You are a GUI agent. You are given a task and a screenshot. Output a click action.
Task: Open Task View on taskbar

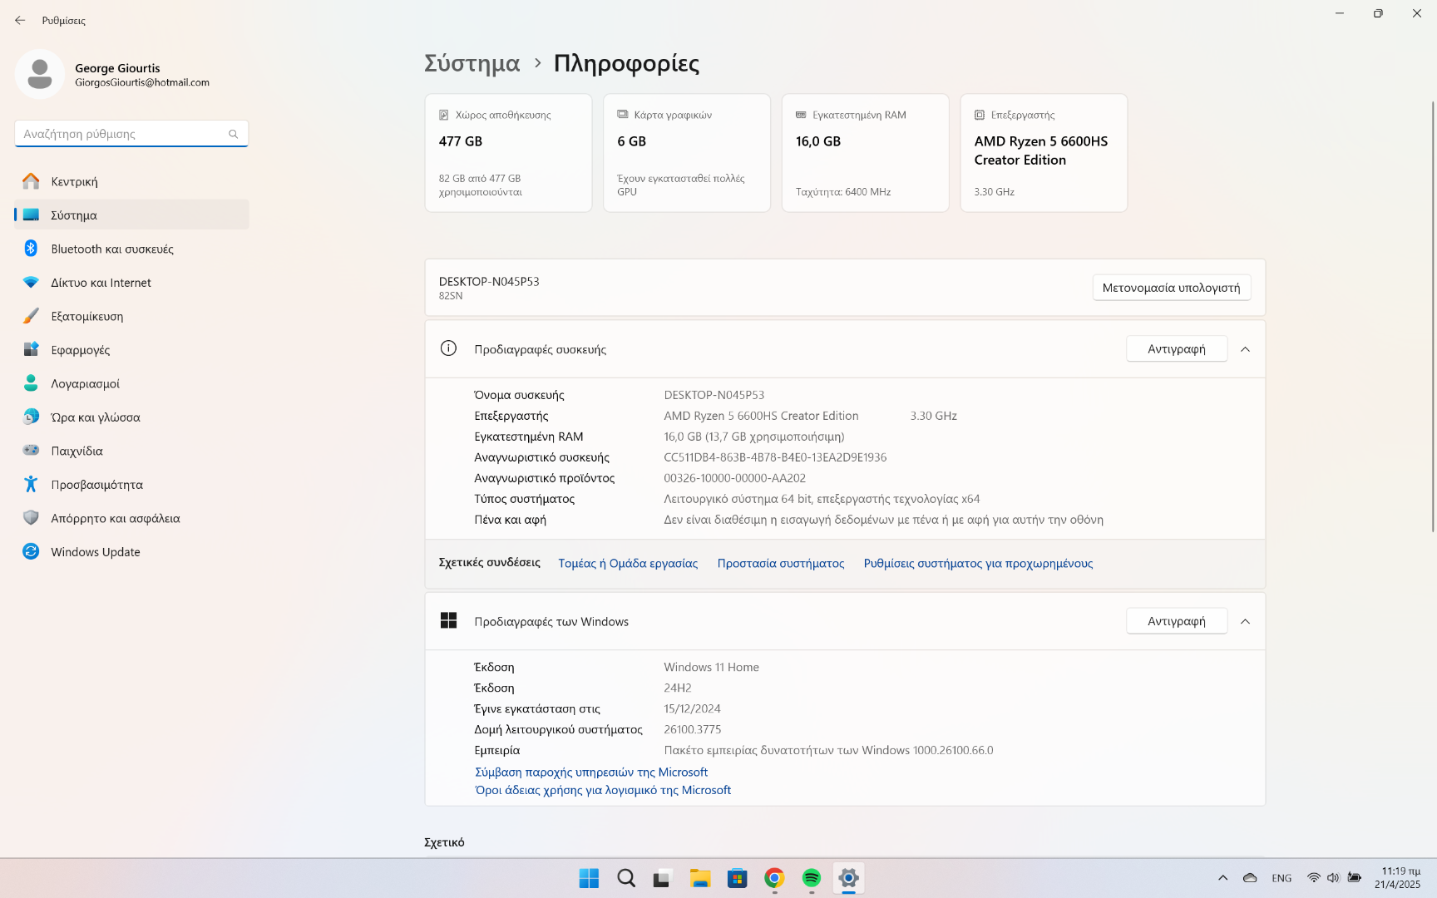pyautogui.click(x=663, y=878)
